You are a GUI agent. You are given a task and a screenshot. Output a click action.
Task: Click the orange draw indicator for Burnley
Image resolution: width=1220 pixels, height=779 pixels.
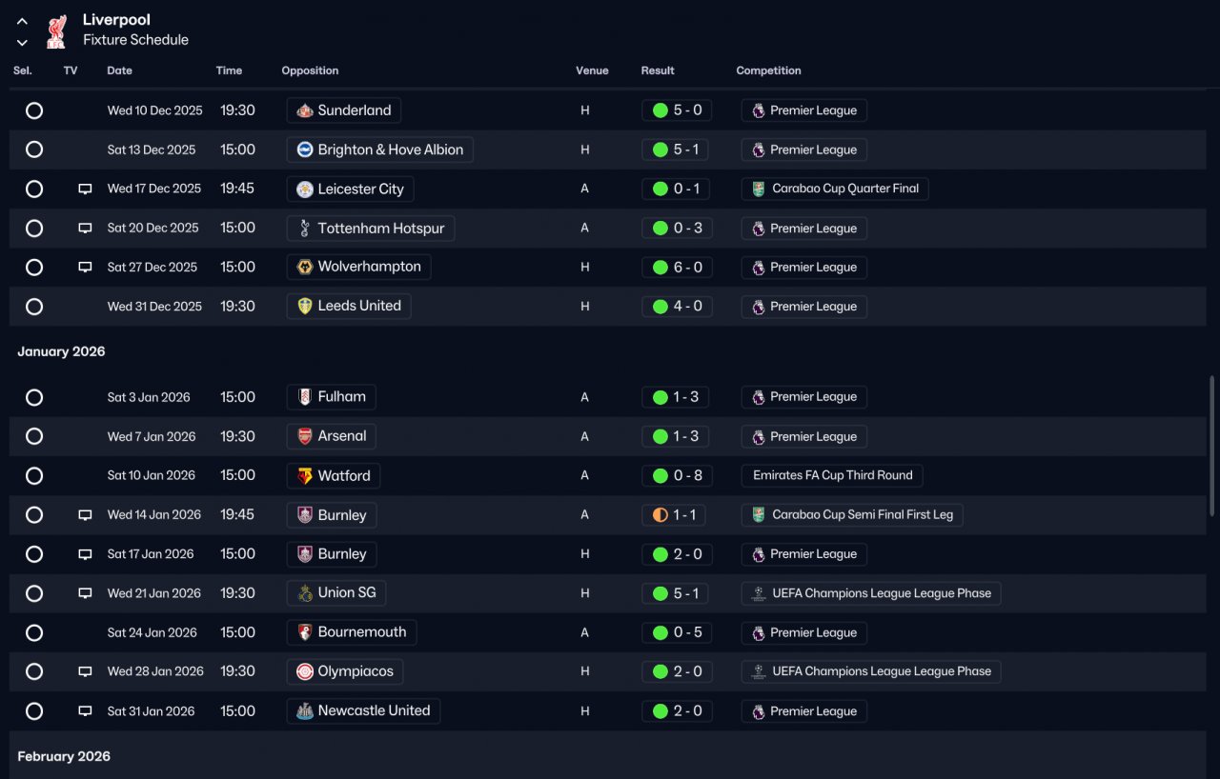point(660,515)
